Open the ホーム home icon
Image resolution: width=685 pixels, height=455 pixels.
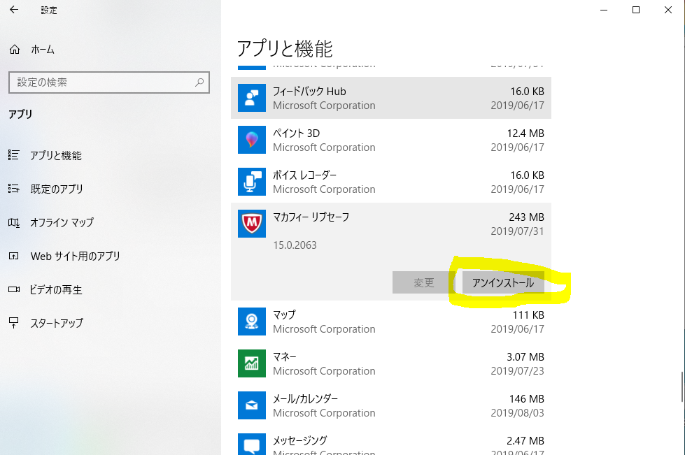(x=15, y=50)
